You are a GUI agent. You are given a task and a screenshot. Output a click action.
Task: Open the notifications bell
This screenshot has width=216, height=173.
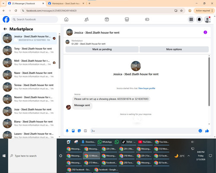[x=199, y=19]
